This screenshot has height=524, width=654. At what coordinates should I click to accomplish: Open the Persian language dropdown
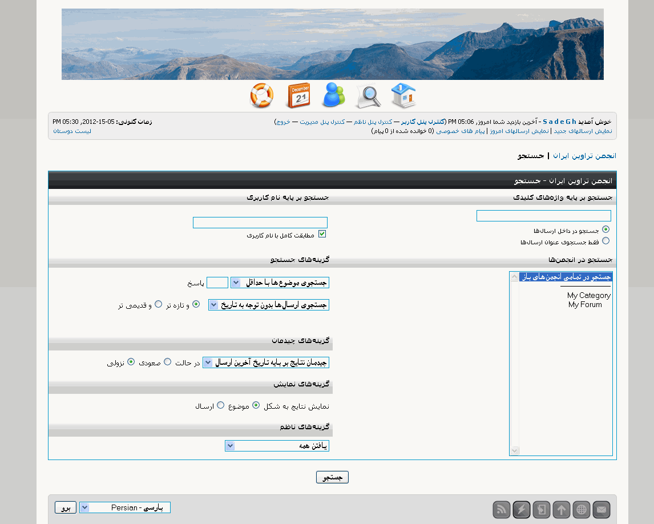pyautogui.click(x=125, y=507)
